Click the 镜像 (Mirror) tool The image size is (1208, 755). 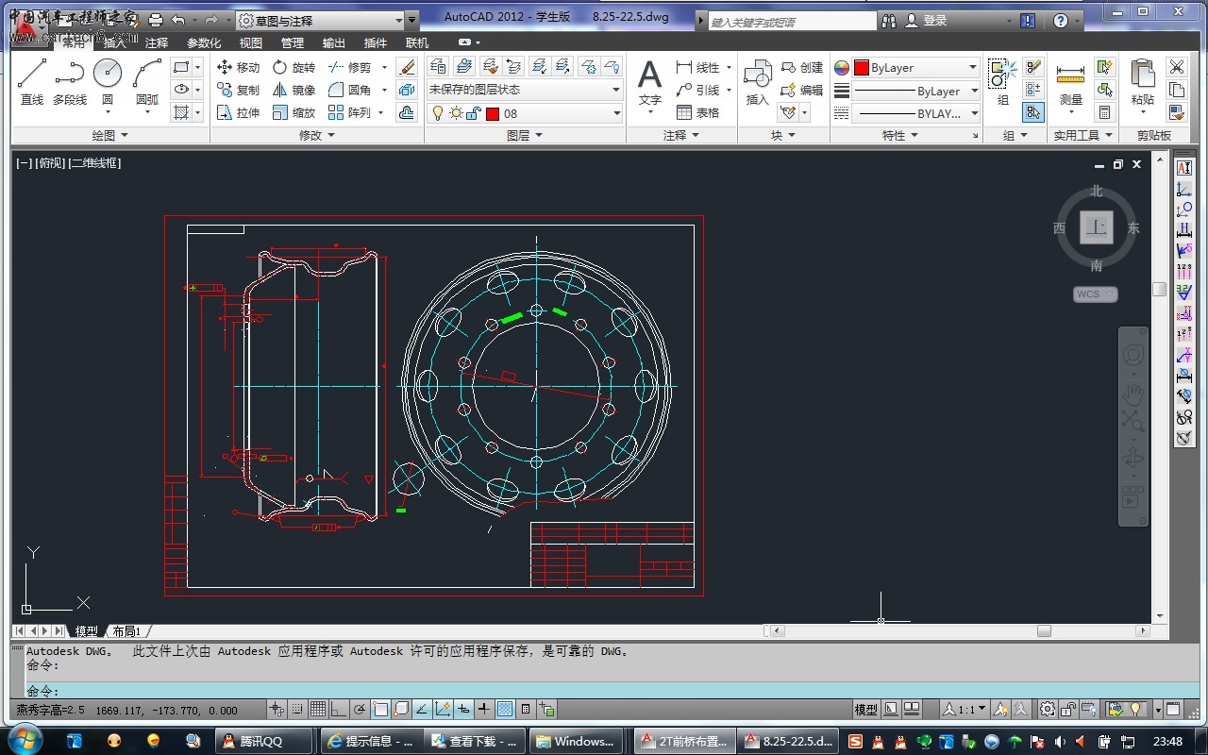[294, 90]
